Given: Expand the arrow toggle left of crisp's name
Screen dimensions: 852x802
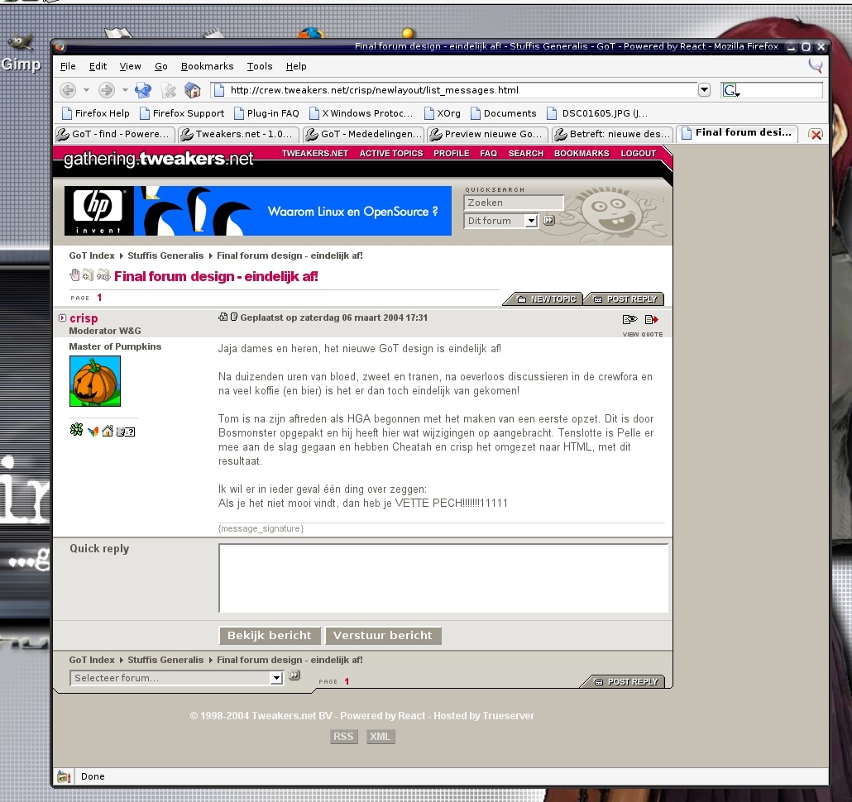Looking at the screenshot, I should 63,318.
